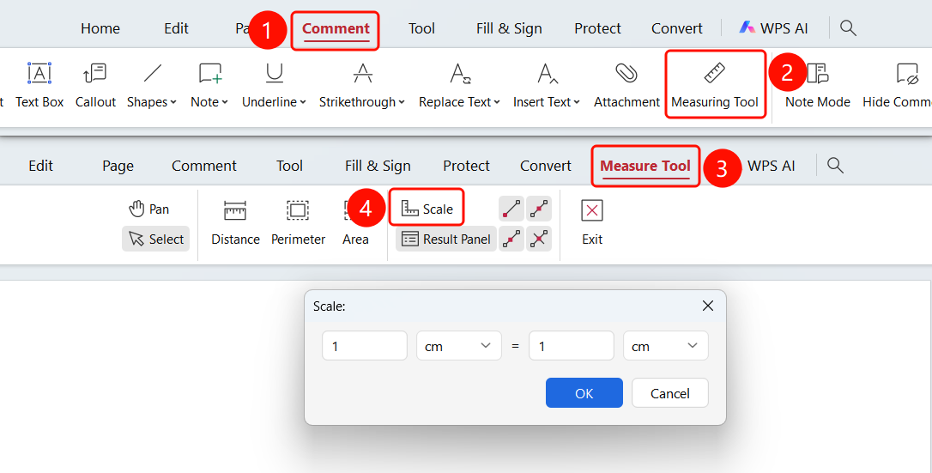Open Fill & Sign in lower ribbon
The width and height of the screenshot is (932, 473).
(x=378, y=165)
